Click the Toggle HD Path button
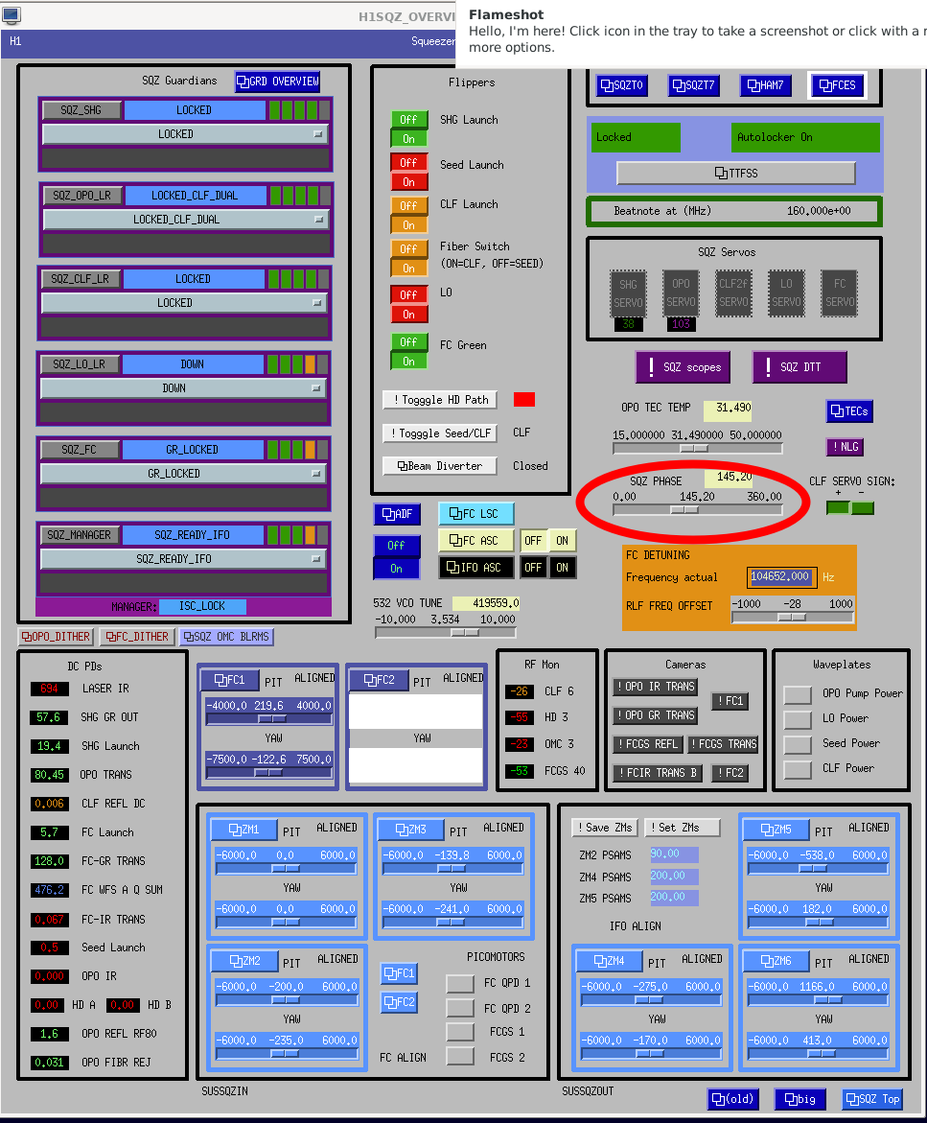Screen dimensions: 927x1123 438,400
